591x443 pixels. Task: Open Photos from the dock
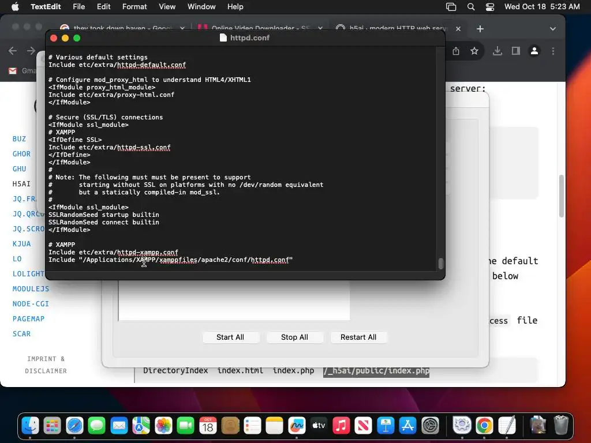pos(163,426)
